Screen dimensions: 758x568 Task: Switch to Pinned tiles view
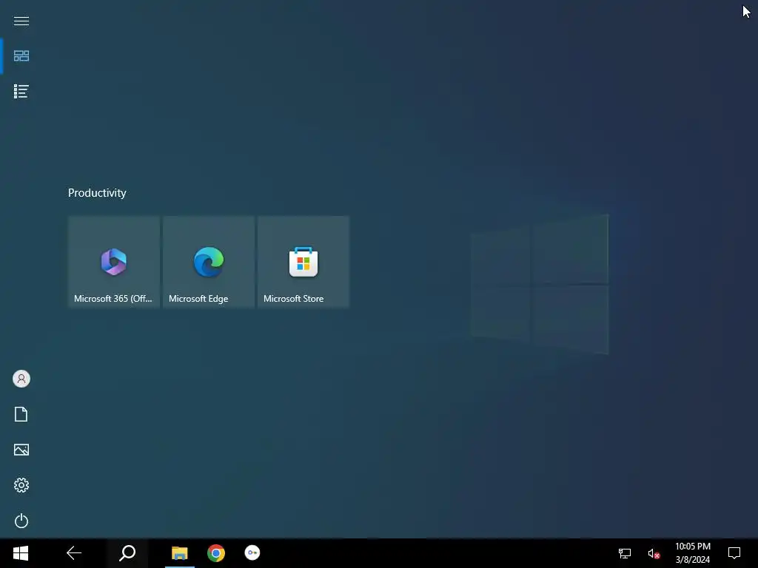pyautogui.click(x=21, y=56)
